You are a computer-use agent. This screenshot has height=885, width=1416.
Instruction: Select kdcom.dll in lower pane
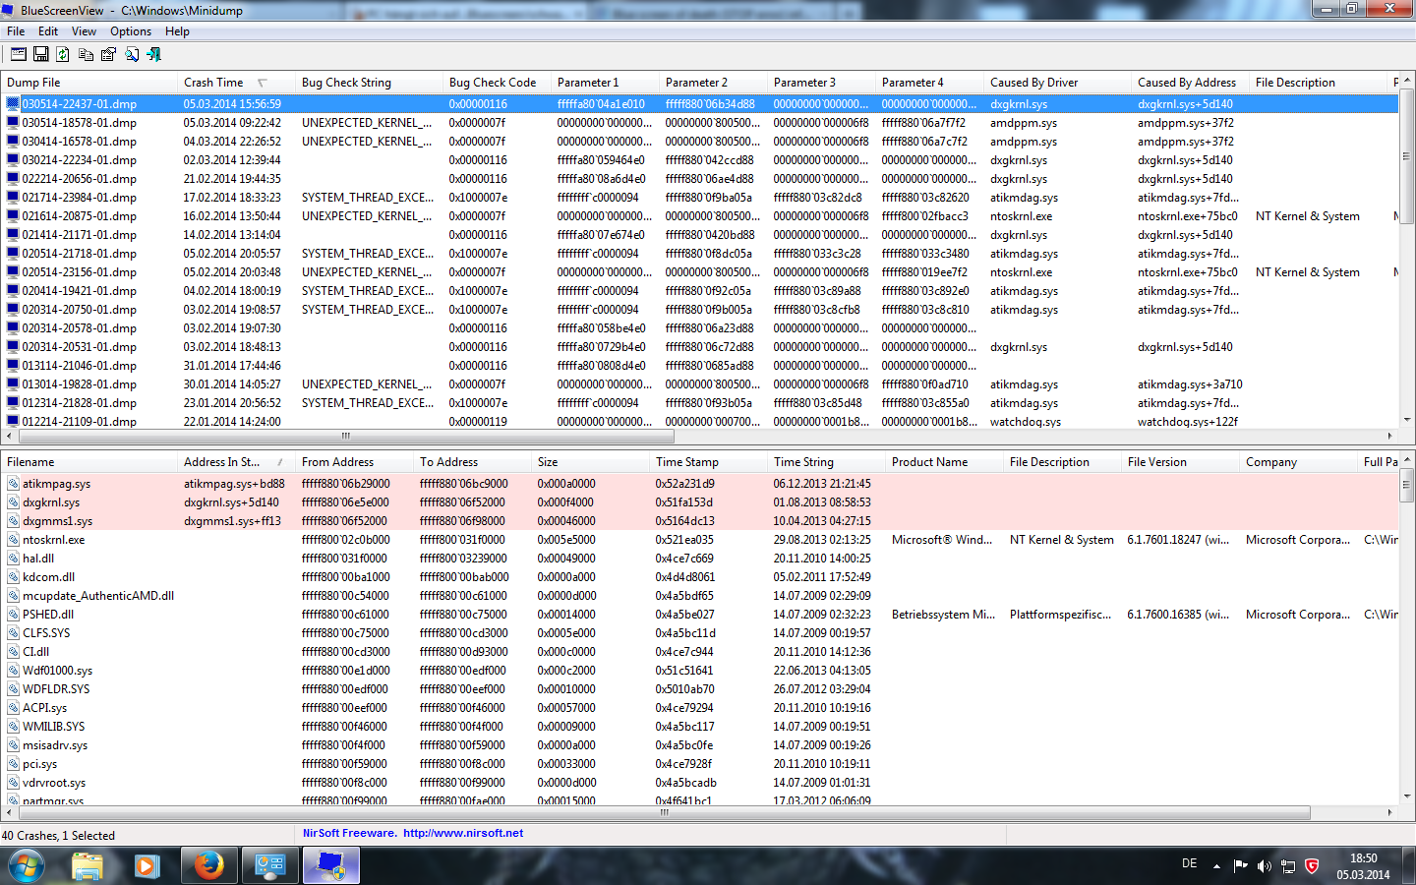click(699, 577)
